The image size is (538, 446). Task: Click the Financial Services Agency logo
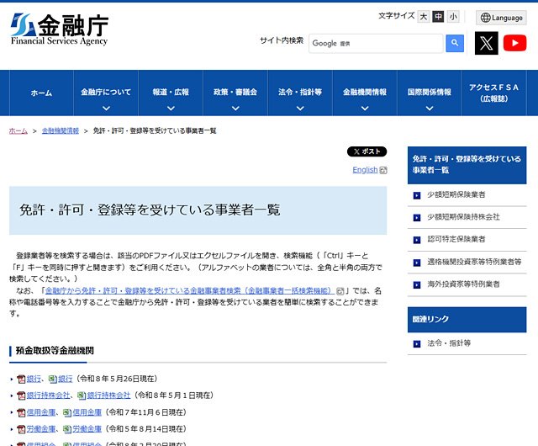[60, 29]
